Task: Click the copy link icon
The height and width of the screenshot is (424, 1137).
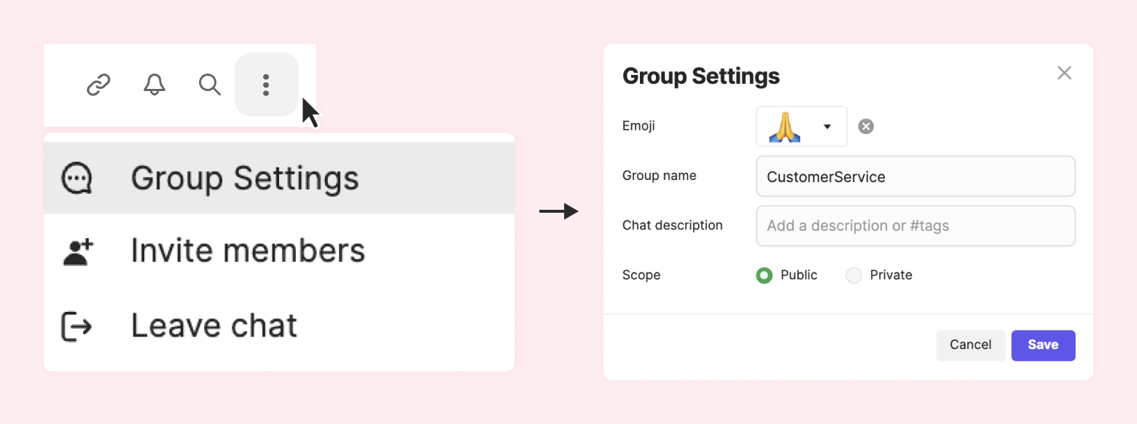Action: [x=98, y=85]
